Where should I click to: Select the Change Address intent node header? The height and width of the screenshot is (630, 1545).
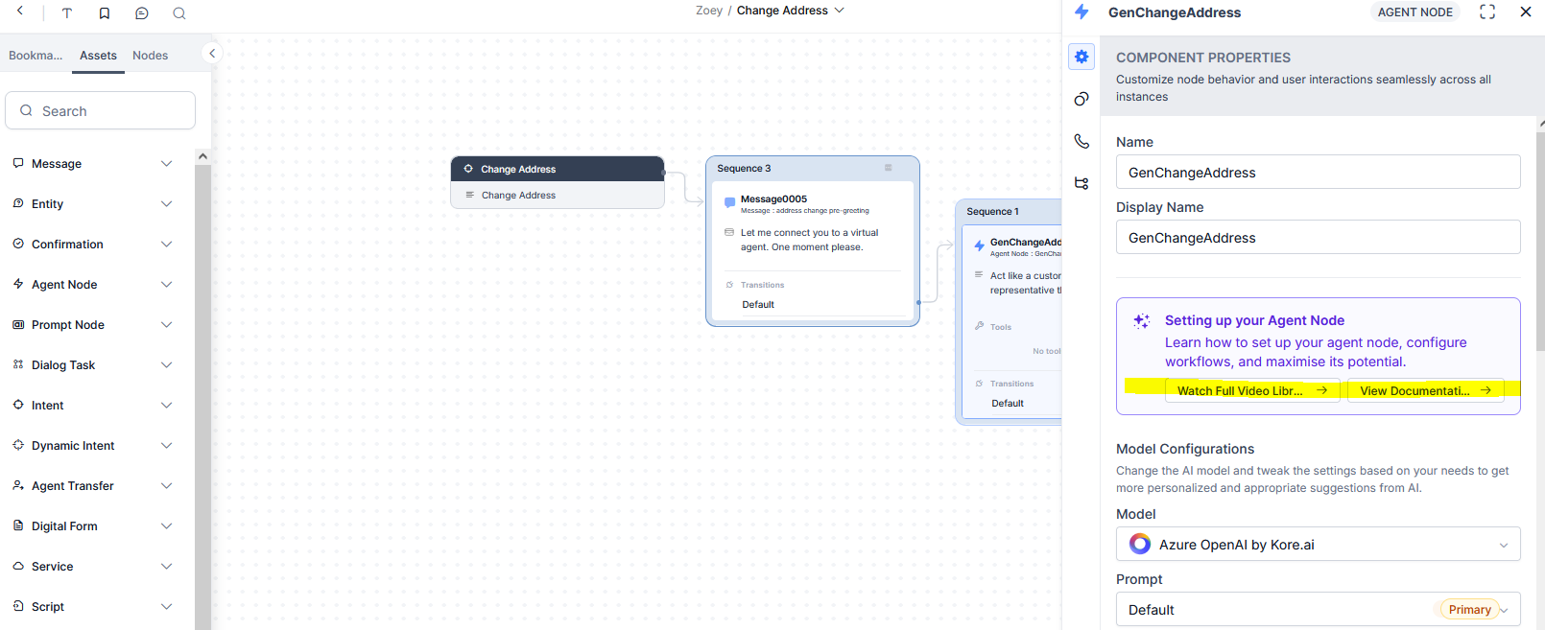pyautogui.click(x=558, y=169)
